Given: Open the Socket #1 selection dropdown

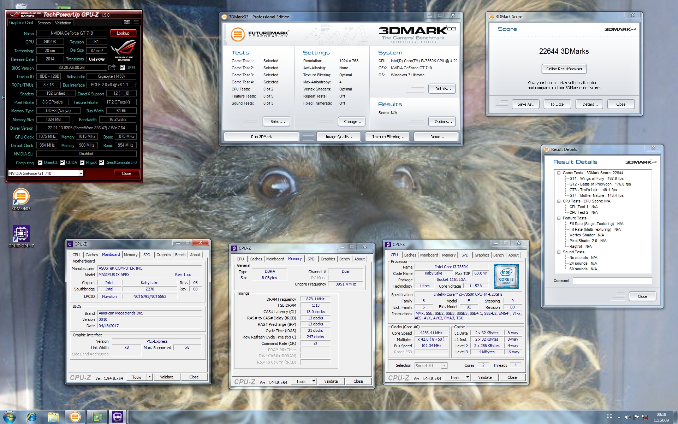Looking at the screenshot, I should coord(431,365).
